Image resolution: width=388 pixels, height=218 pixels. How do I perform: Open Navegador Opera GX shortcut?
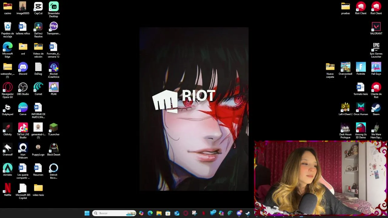pyautogui.click(x=8, y=90)
